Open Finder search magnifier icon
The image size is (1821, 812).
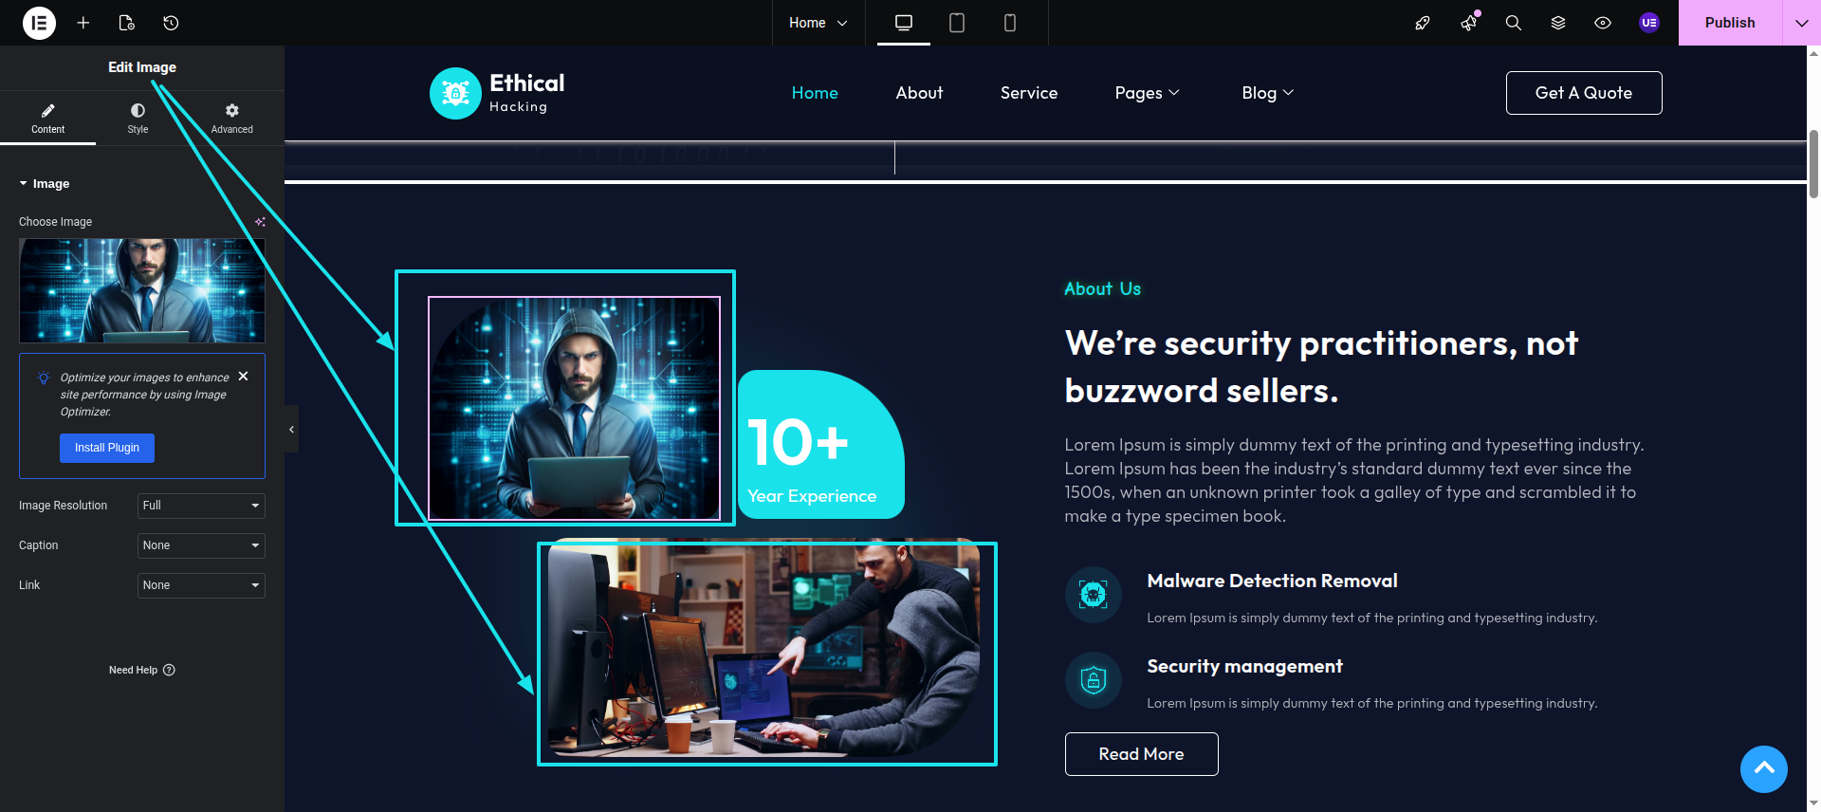click(x=1514, y=23)
